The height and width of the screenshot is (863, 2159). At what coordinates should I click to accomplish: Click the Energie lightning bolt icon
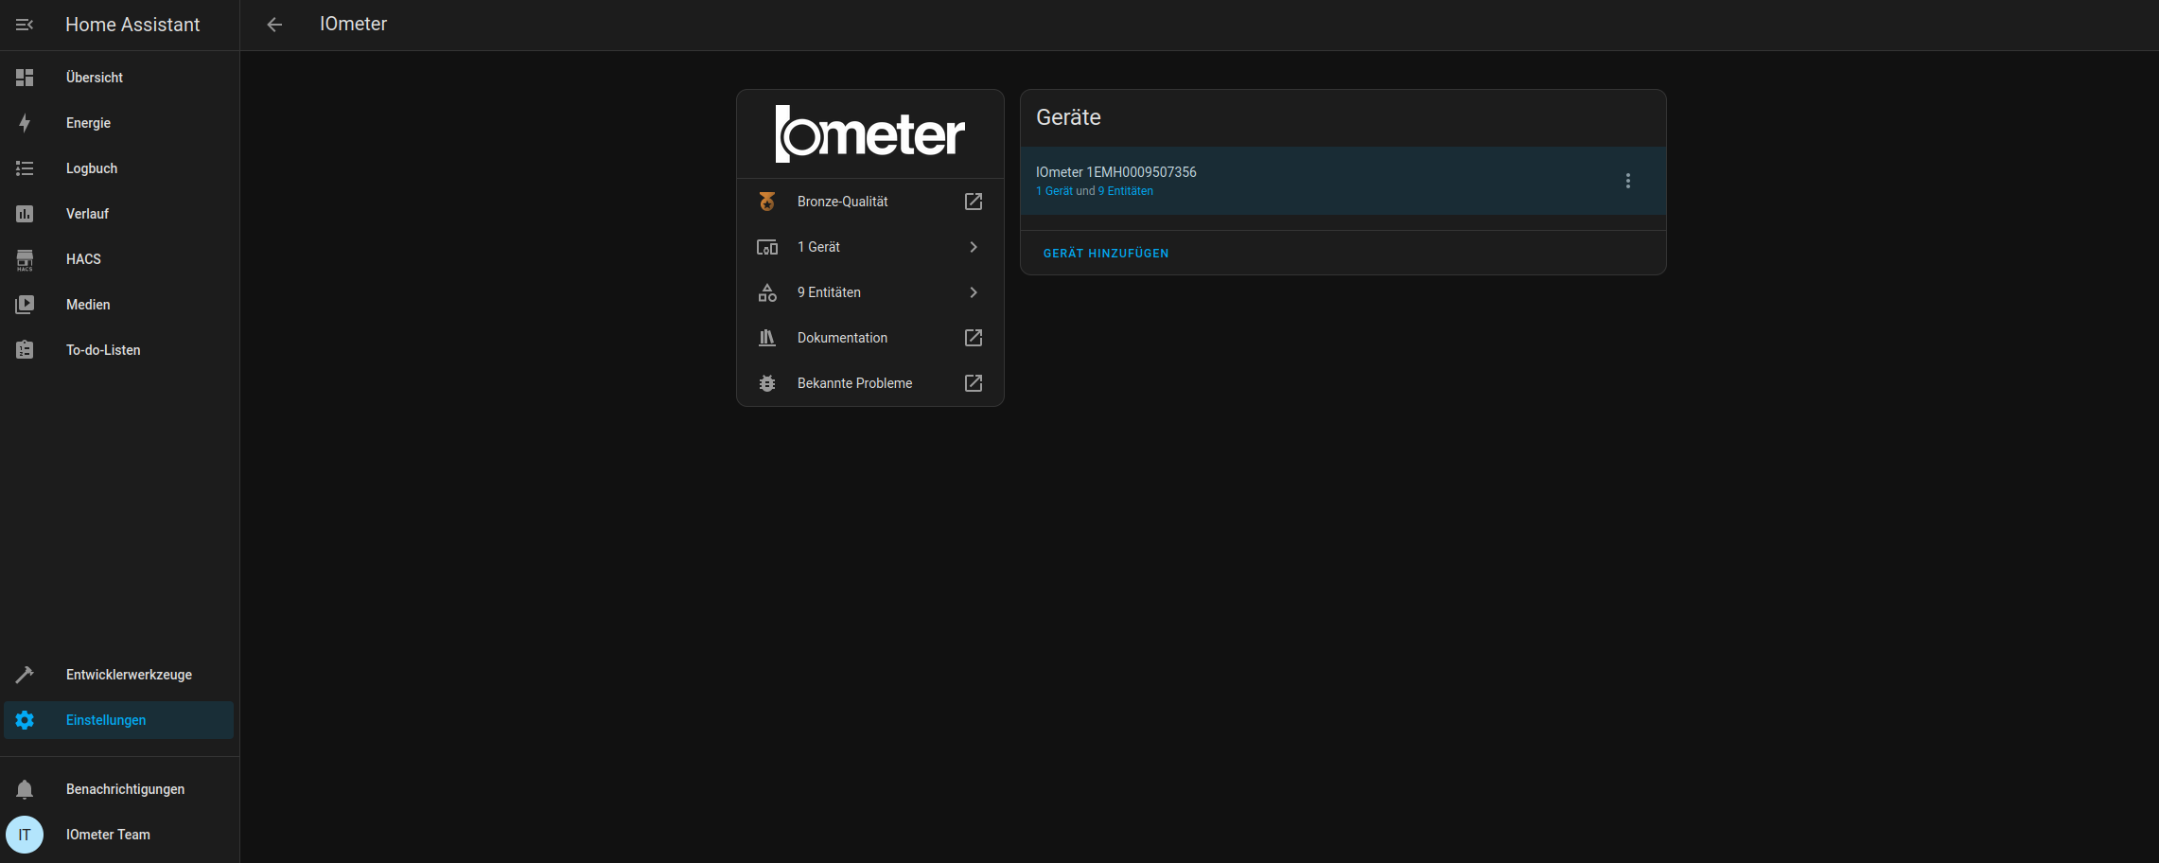(25, 123)
